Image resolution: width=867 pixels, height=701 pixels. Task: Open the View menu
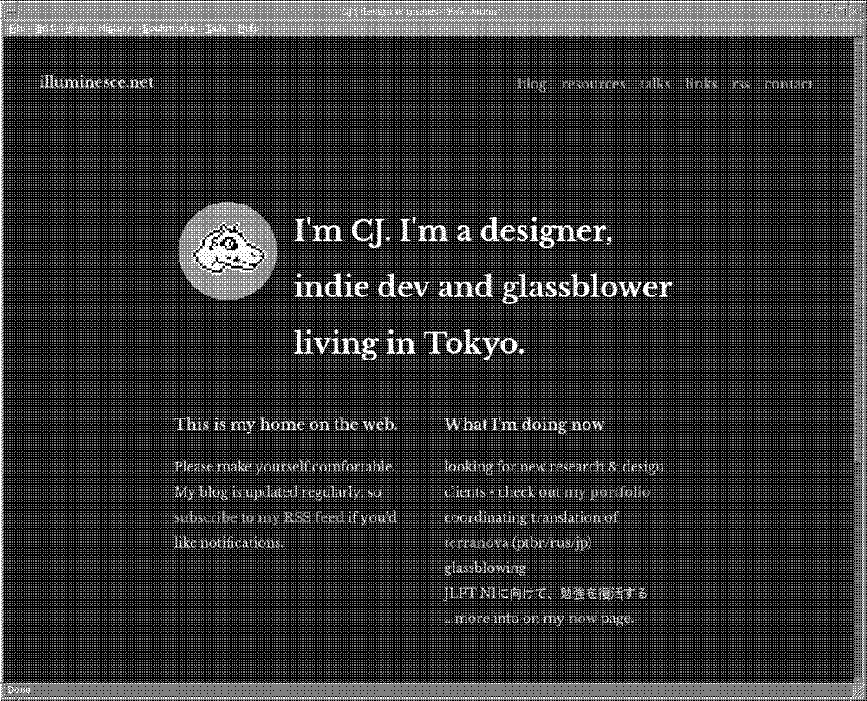tap(76, 29)
